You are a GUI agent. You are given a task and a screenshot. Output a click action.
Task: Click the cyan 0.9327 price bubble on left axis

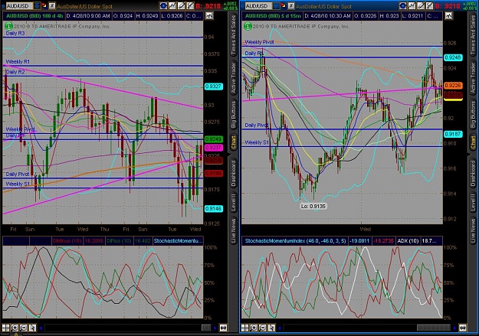[213, 86]
